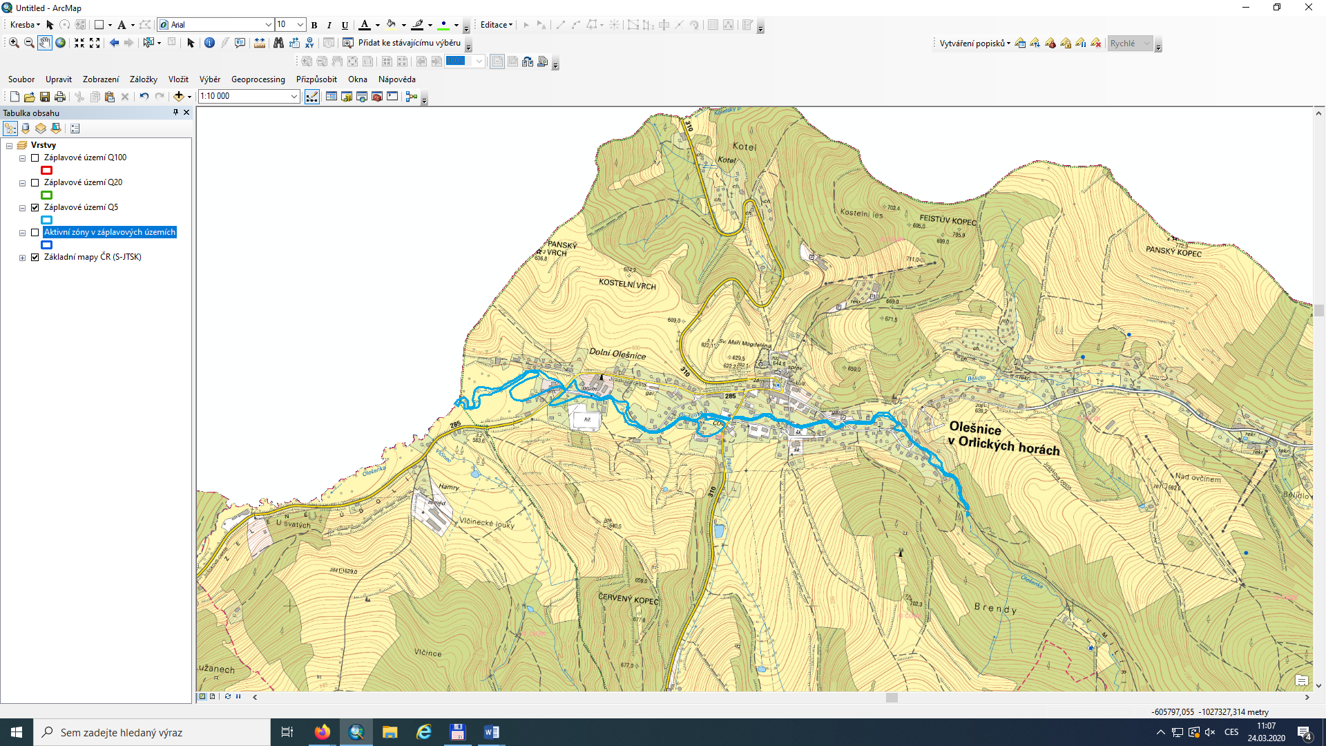The image size is (1326, 746).
Task: Select the Zoom In tool
Action: tap(14, 43)
